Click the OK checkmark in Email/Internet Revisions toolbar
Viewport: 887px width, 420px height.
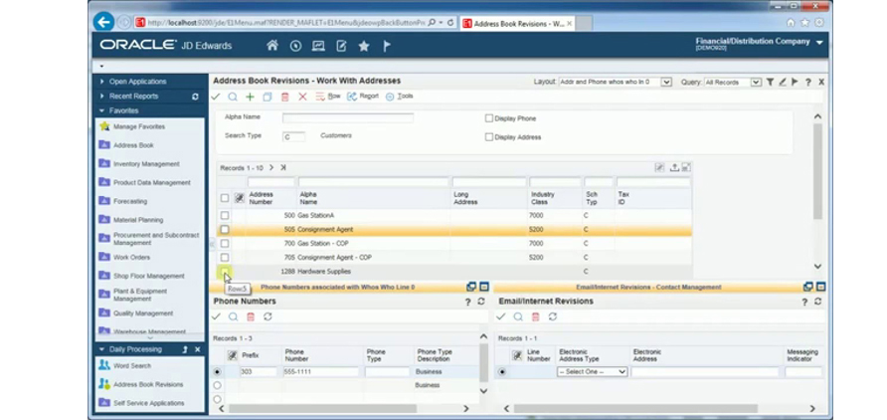tap(500, 316)
